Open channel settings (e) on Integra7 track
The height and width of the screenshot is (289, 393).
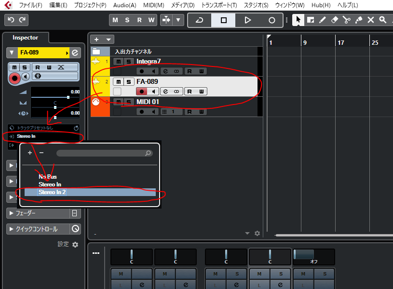coord(165,71)
